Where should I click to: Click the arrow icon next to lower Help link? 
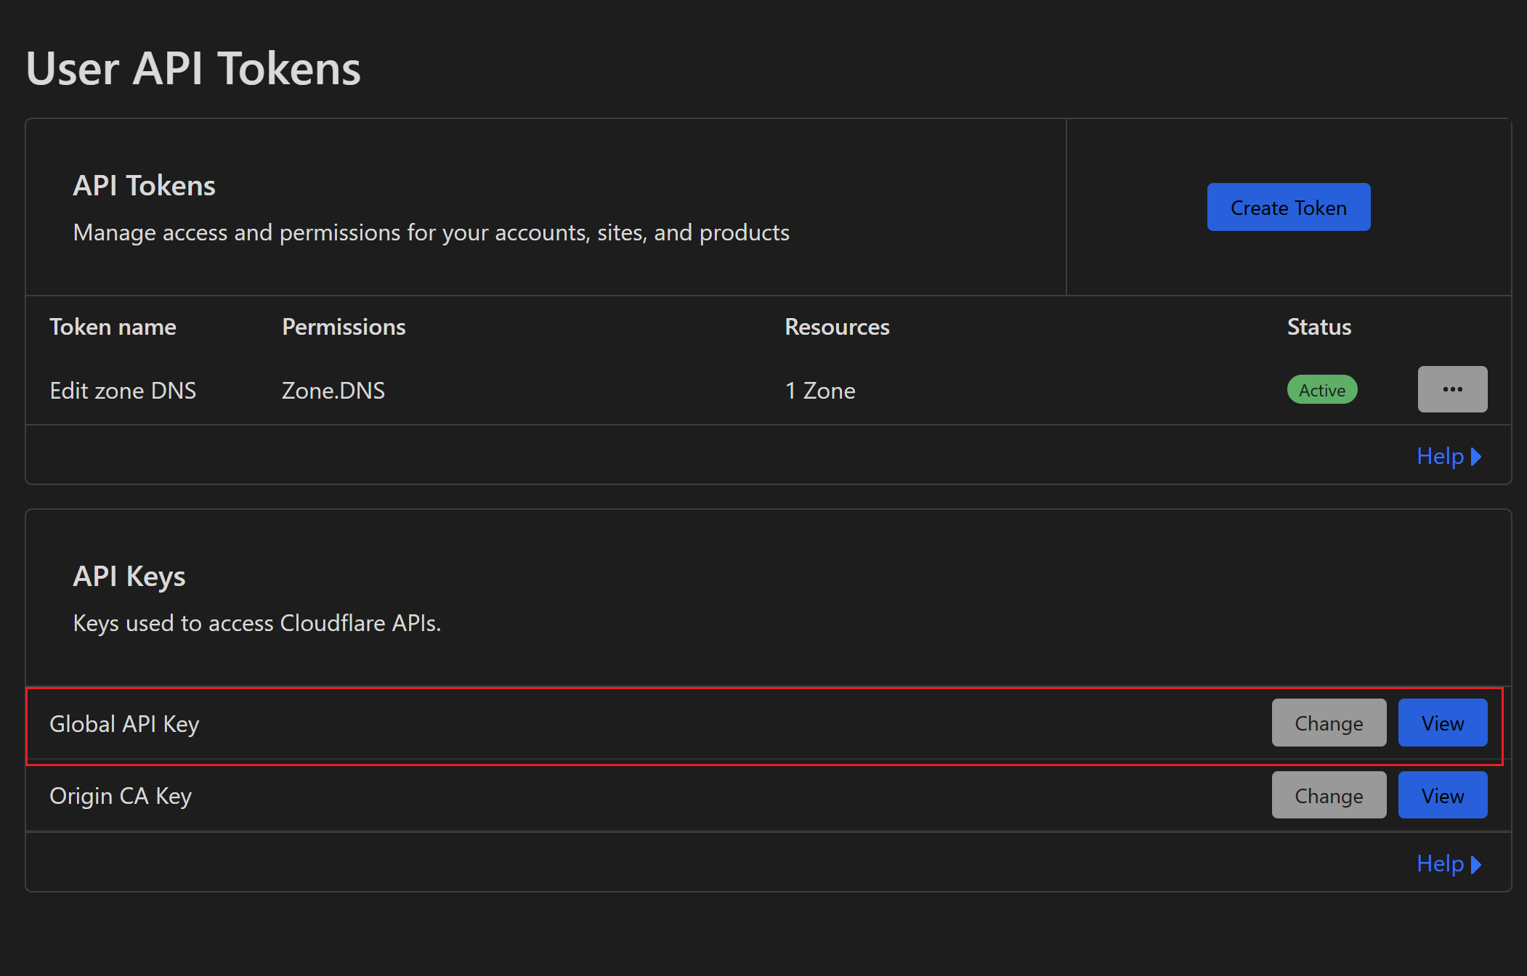pos(1475,863)
